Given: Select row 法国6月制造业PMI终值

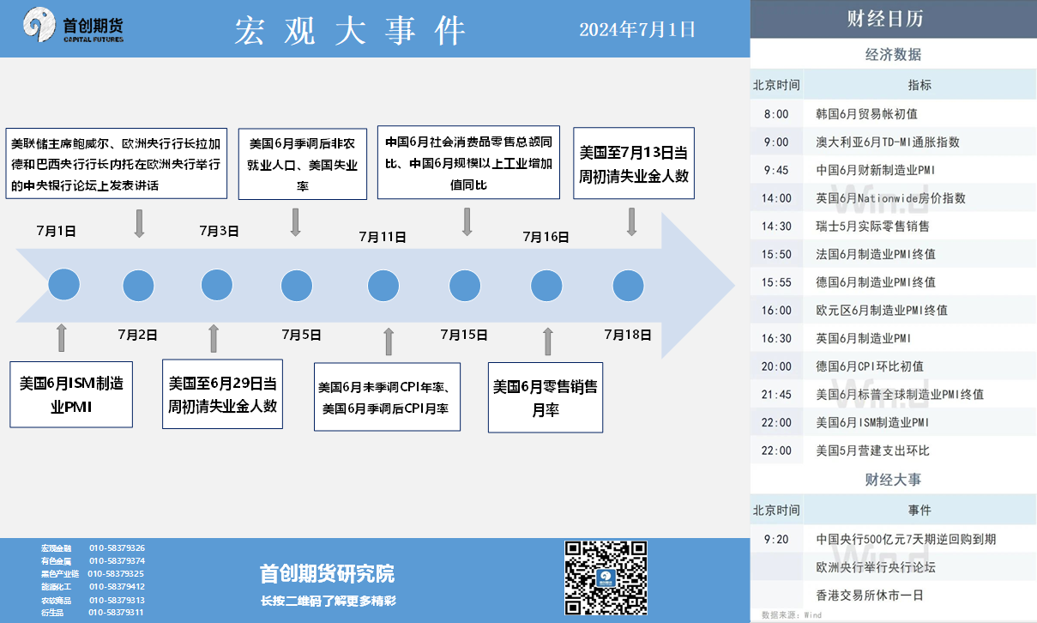Looking at the screenshot, I should click(894, 254).
